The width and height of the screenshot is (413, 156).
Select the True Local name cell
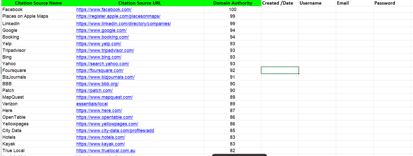pos(38,151)
